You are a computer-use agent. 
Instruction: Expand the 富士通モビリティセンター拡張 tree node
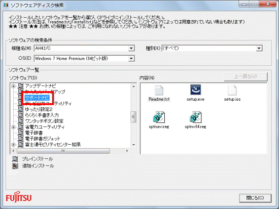(13, 145)
